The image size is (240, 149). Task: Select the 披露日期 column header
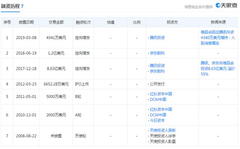[26, 22]
